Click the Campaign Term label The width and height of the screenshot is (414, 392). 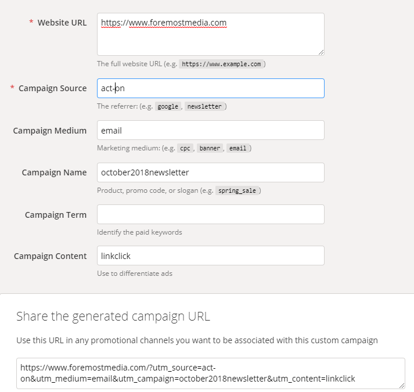point(56,215)
